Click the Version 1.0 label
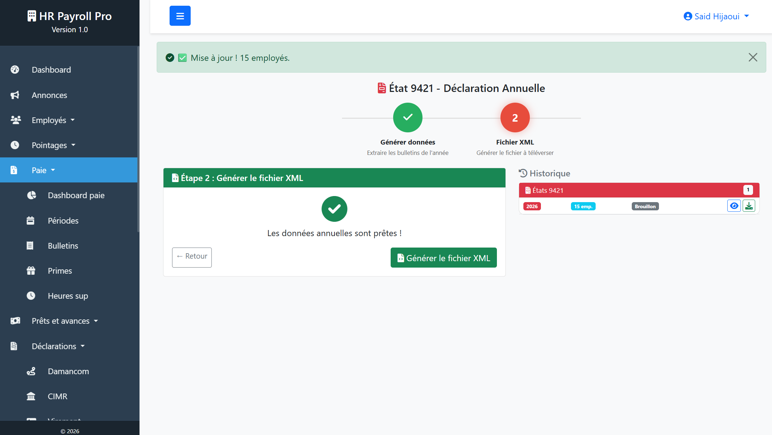The width and height of the screenshot is (772, 435). coord(70,30)
